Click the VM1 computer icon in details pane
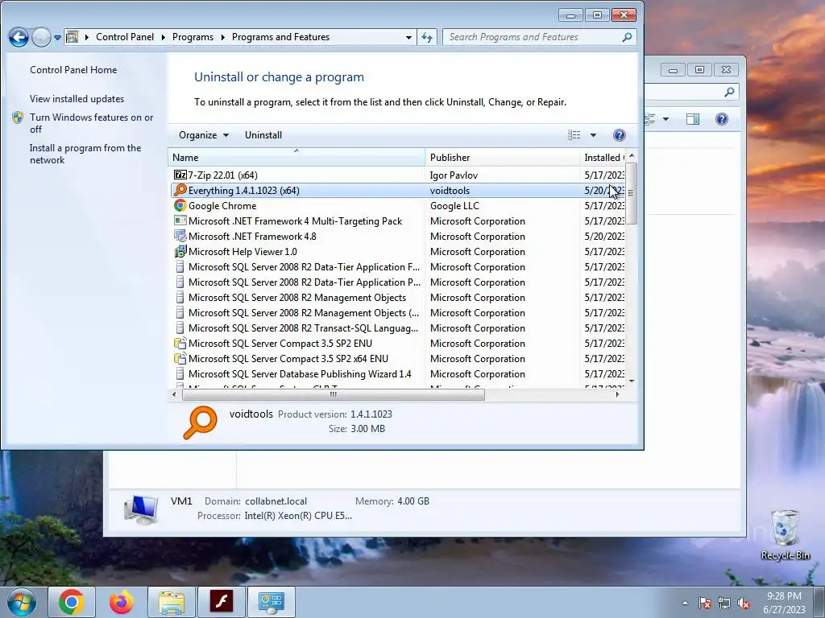 (x=140, y=509)
